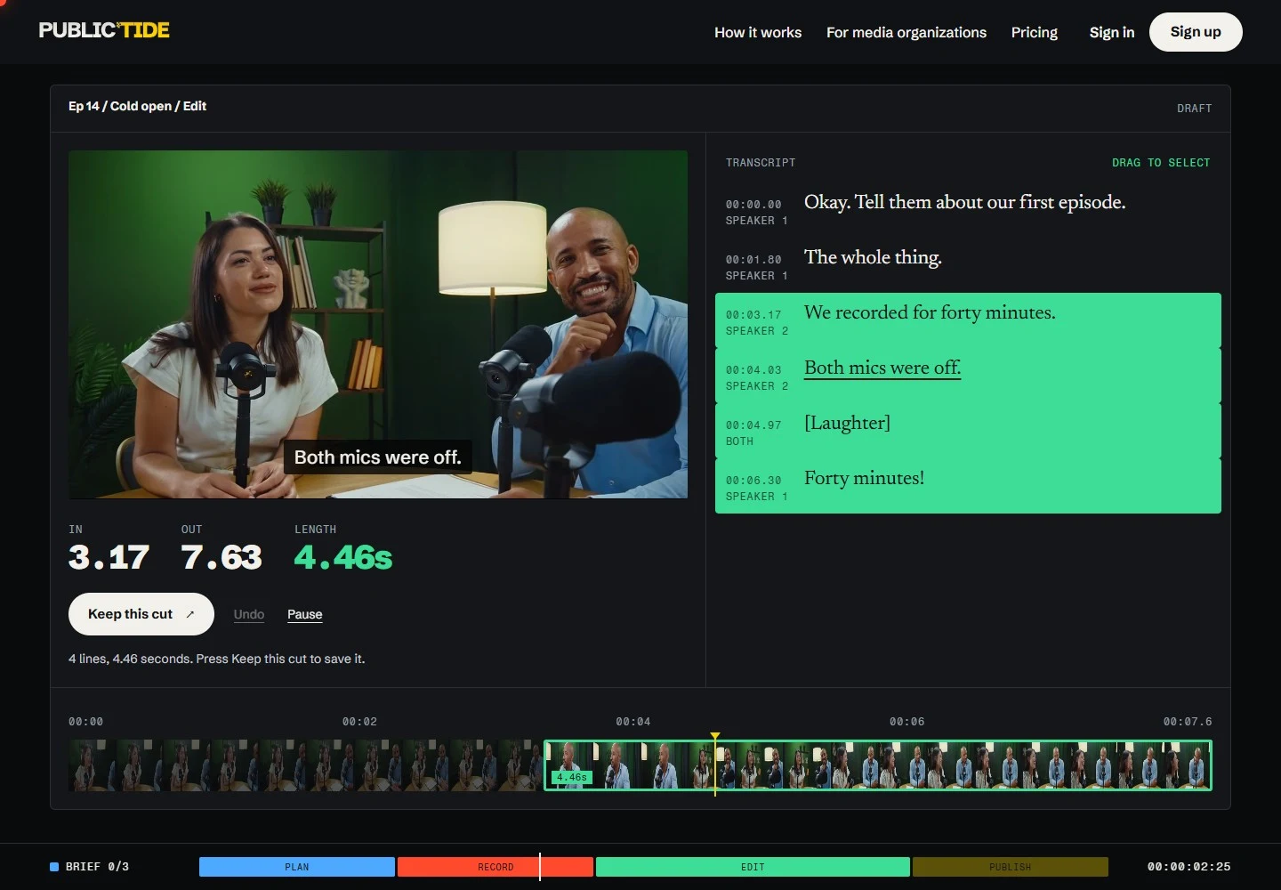Click the 4.46s clip label on timeline
Viewport: 1281px width, 890px height.
[572, 777]
